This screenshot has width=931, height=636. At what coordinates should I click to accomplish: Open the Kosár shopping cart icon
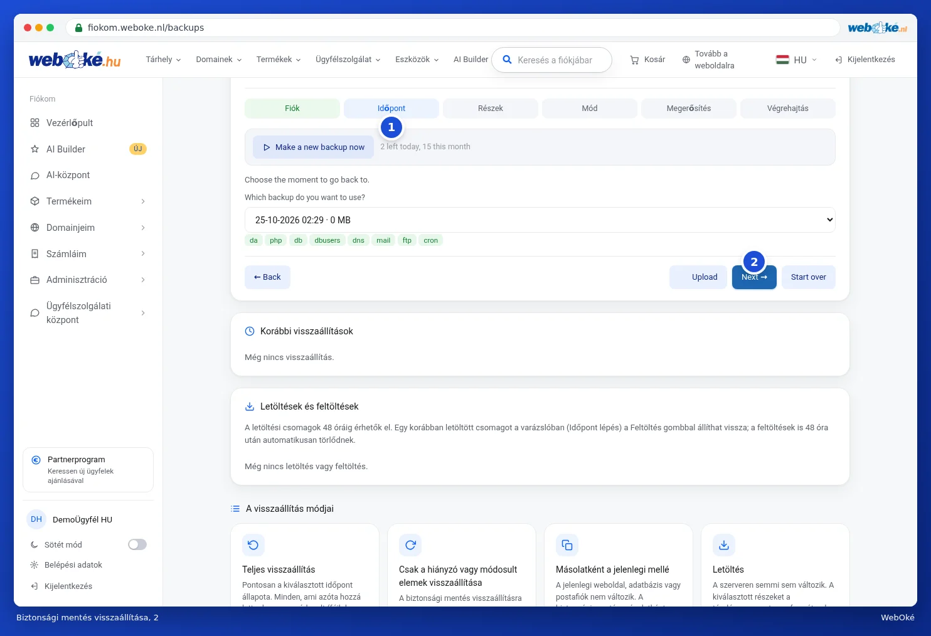[x=634, y=60]
